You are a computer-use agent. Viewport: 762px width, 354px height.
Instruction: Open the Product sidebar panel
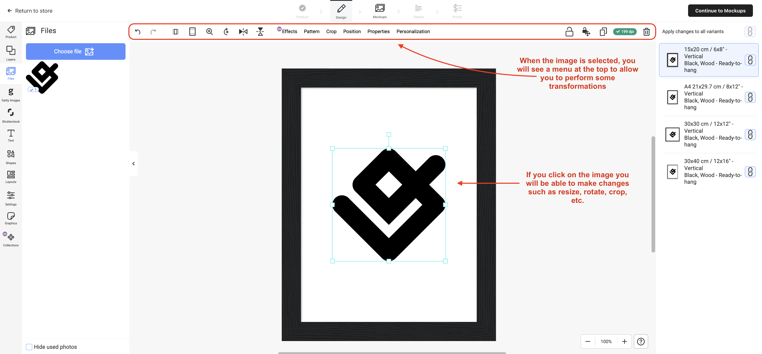point(11,32)
